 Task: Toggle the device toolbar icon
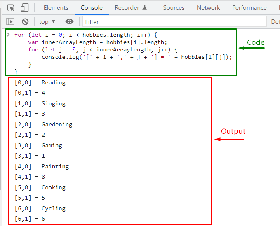click(25, 8)
